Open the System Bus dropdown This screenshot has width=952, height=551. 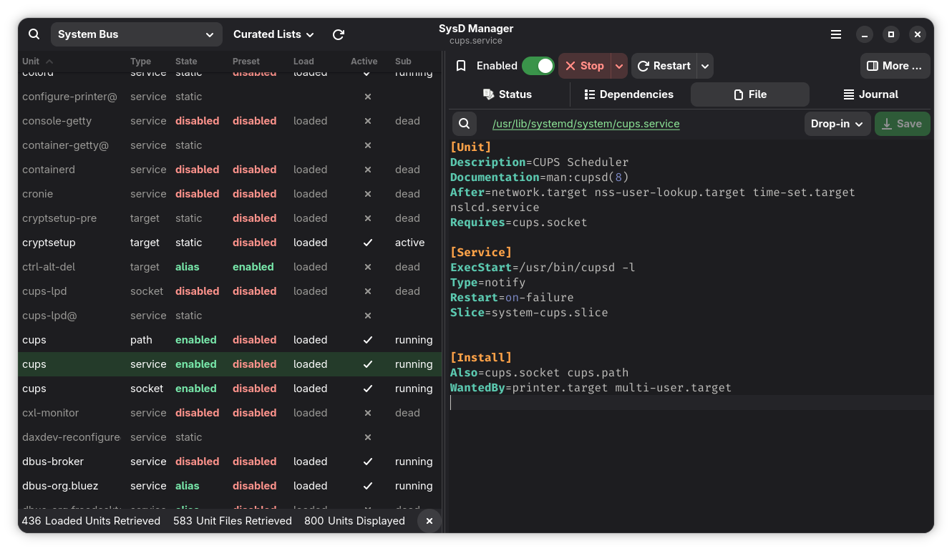137,34
